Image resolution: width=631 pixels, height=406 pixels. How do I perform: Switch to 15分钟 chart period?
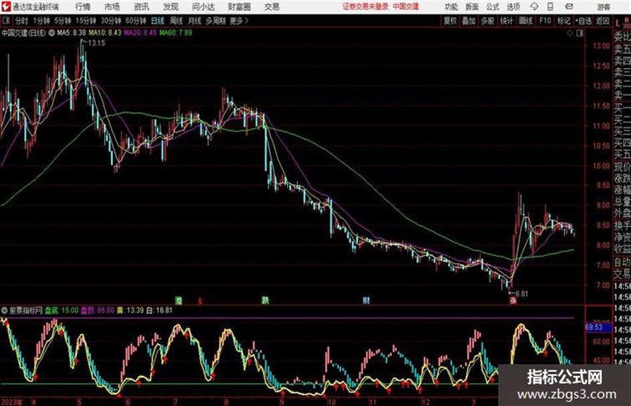pos(85,21)
